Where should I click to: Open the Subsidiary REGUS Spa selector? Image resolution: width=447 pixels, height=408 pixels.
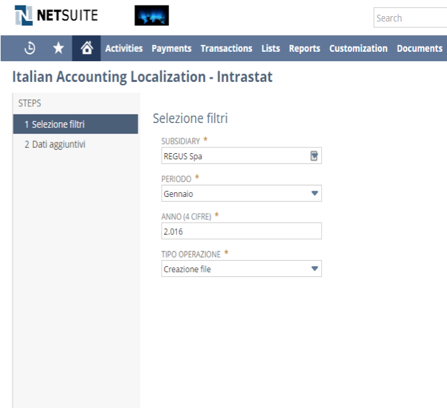pos(241,156)
